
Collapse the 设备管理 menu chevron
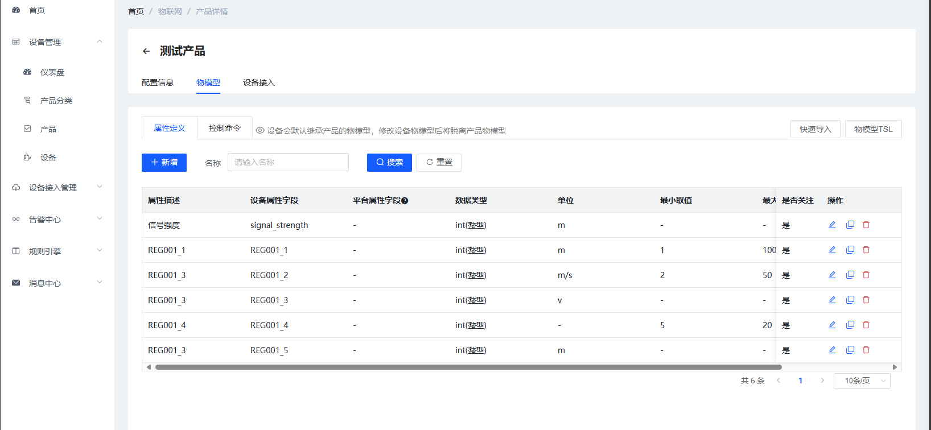pyautogui.click(x=100, y=41)
